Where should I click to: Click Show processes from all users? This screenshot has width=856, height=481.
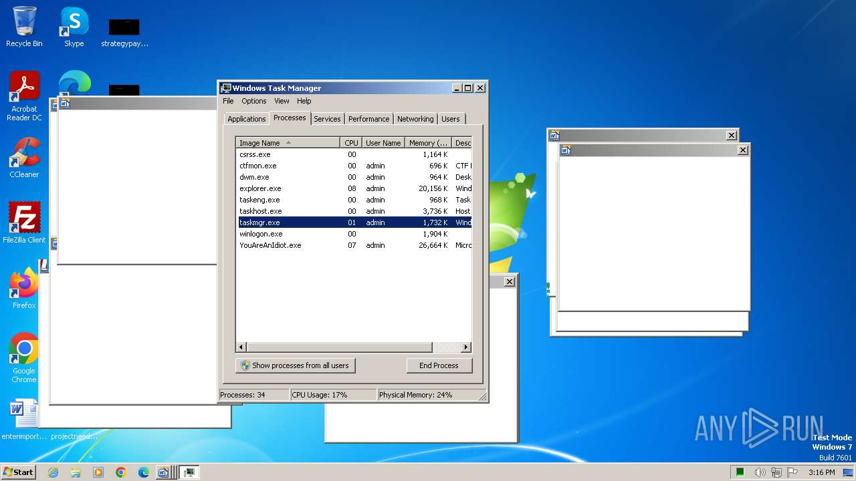tap(295, 365)
